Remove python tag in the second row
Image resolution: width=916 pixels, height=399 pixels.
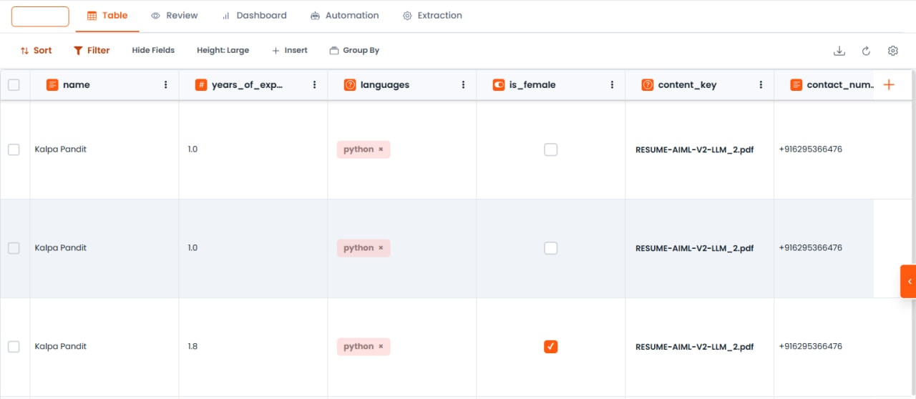(x=381, y=248)
